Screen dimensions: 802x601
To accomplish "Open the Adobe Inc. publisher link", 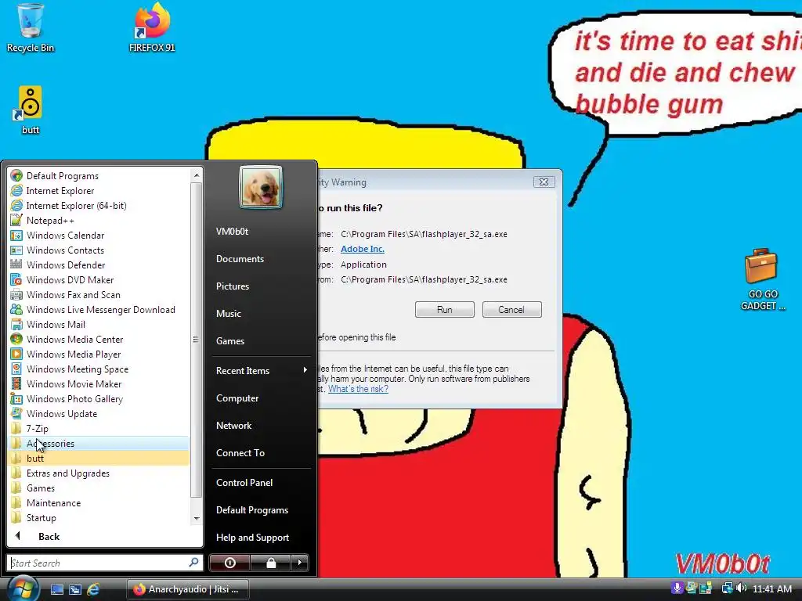I will 362,249.
